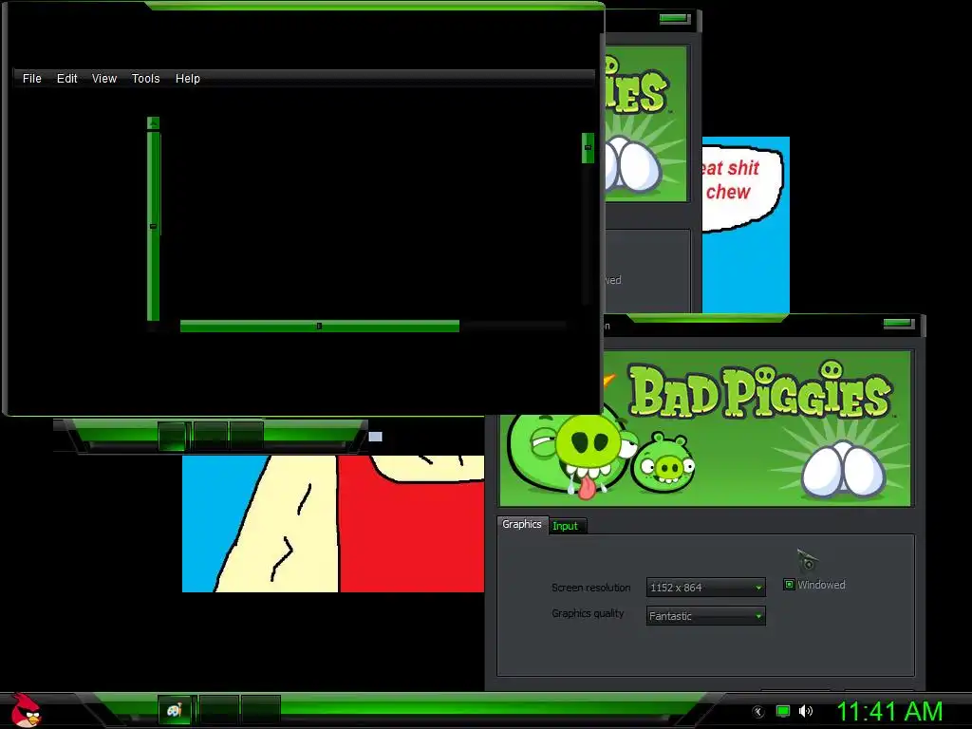Open the Tools menu
The width and height of the screenshot is (972, 729).
[145, 79]
